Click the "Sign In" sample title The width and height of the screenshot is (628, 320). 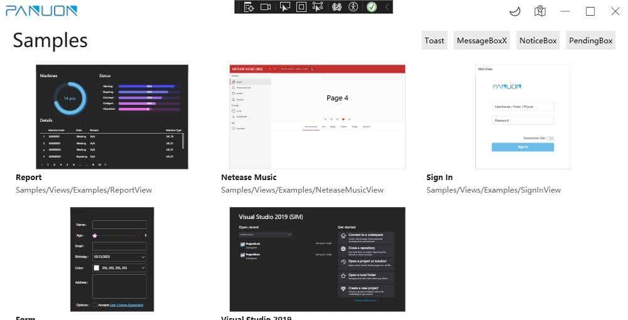pos(440,177)
